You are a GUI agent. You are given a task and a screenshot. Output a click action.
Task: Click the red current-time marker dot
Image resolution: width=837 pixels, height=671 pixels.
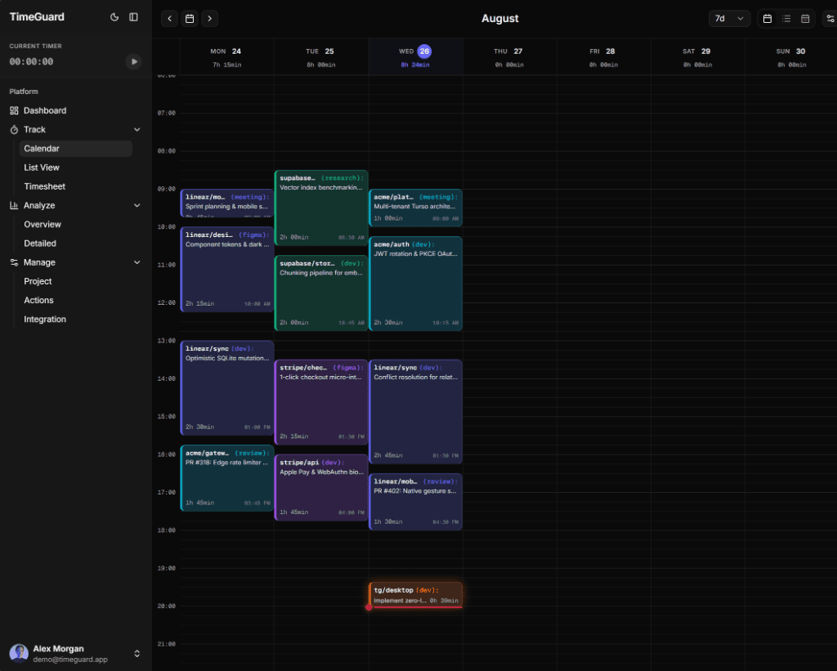coord(369,607)
